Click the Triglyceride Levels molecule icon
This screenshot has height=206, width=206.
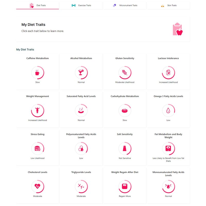tap(81, 186)
